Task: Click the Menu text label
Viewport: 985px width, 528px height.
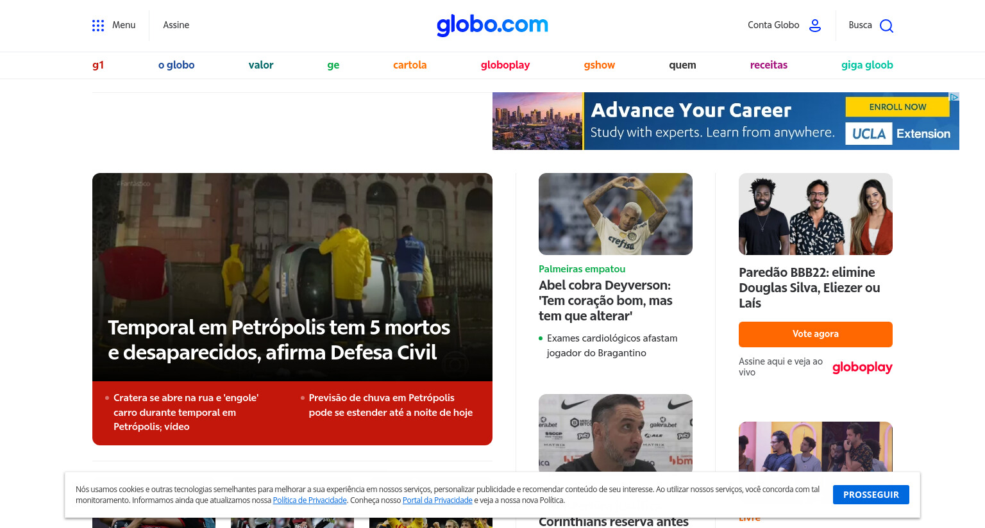Action: 124,25
